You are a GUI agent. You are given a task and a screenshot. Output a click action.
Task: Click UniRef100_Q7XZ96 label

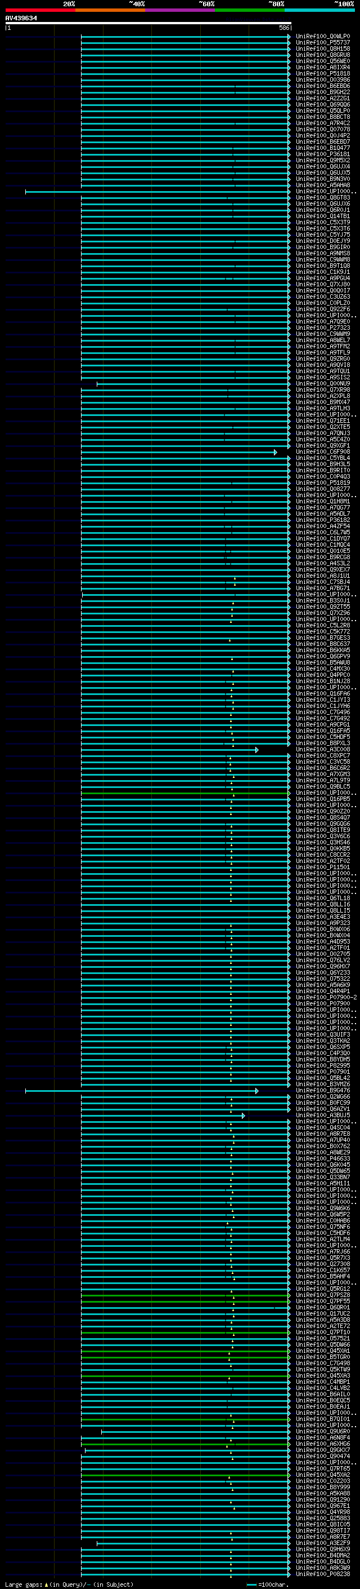click(x=322, y=613)
